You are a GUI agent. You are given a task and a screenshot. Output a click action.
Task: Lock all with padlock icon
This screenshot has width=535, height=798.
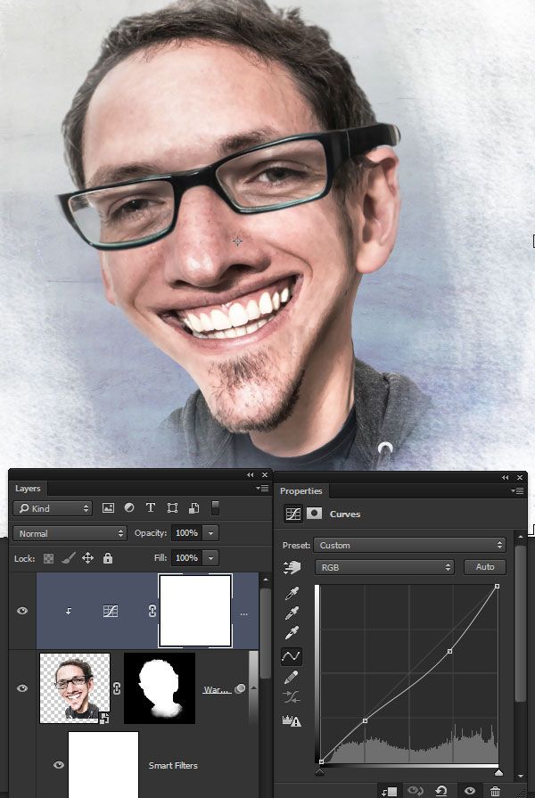[x=107, y=558]
